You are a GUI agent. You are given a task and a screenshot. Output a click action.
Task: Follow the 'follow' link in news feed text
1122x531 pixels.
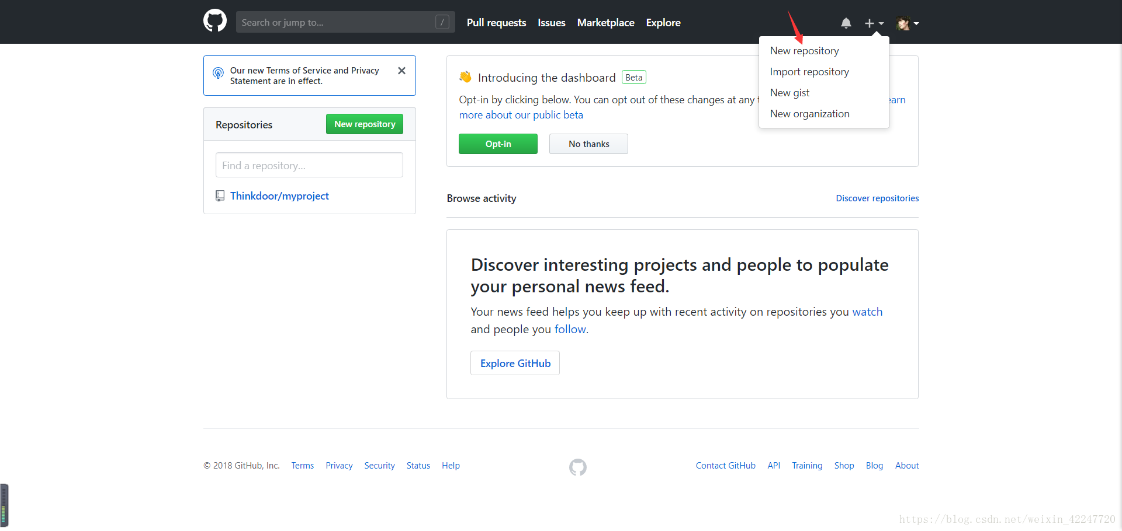570,329
